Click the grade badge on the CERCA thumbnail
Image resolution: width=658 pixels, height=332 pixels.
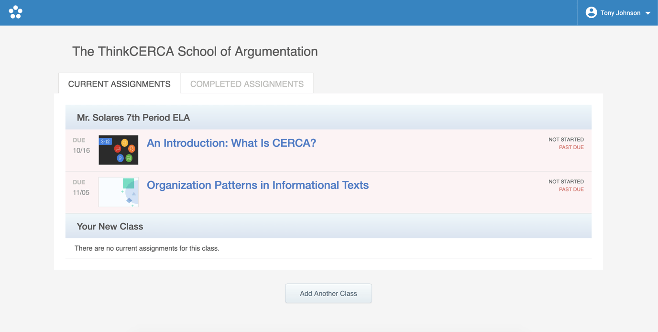click(x=105, y=141)
